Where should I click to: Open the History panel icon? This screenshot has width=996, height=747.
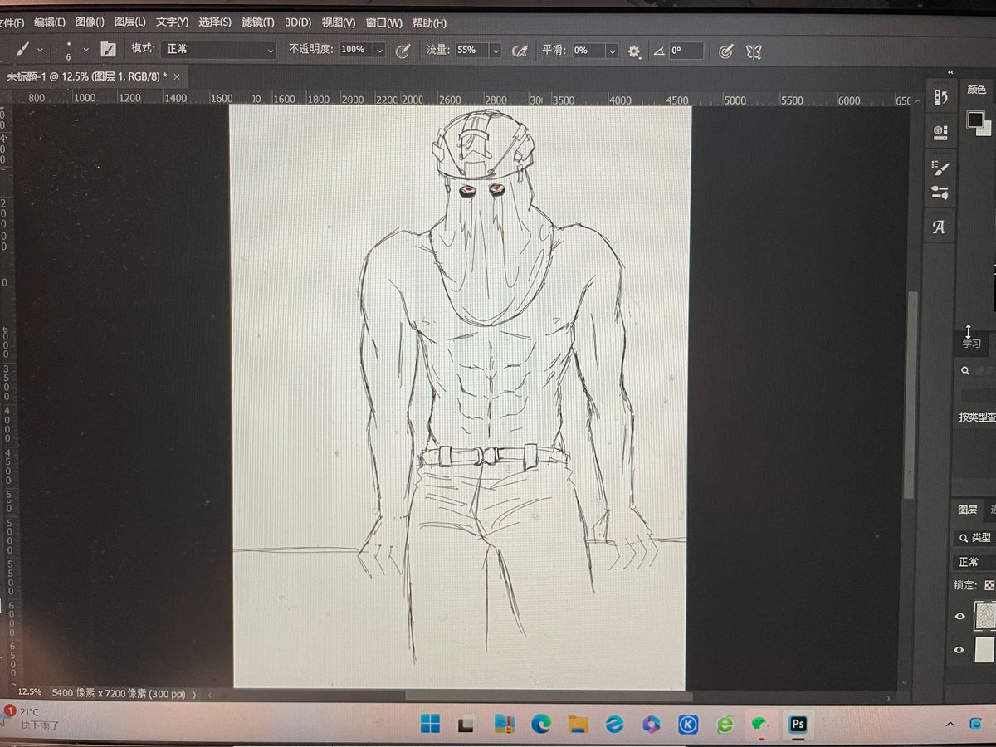(x=940, y=97)
